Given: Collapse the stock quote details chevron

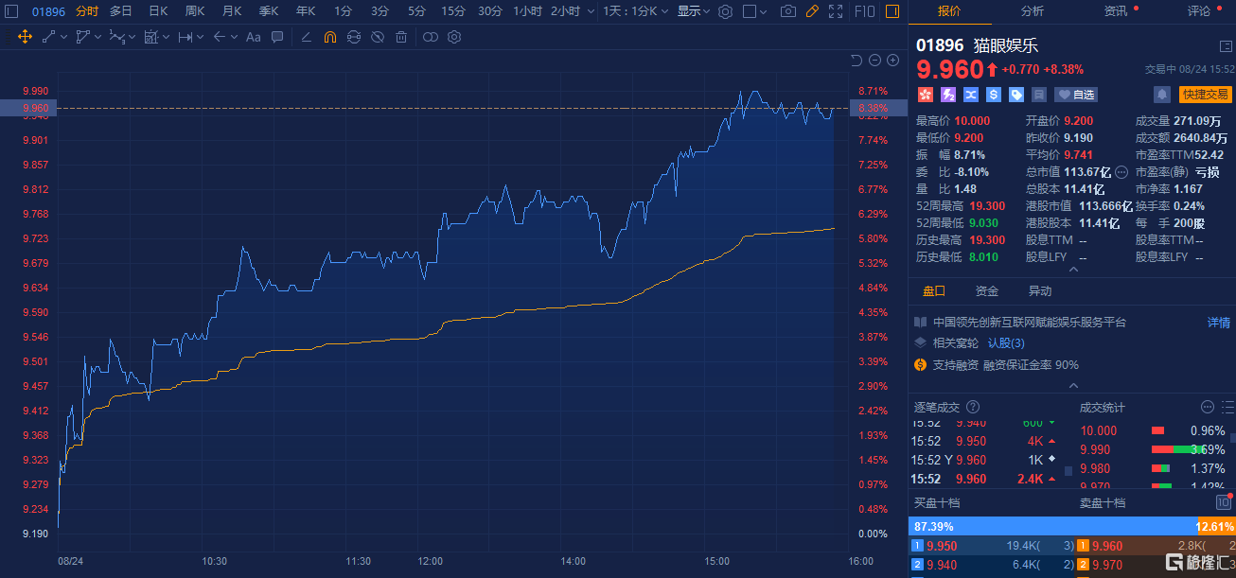Looking at the screenshot, I should pos(1072,269).
